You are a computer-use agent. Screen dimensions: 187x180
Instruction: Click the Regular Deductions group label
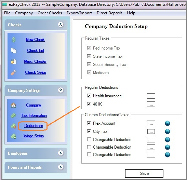102,87
